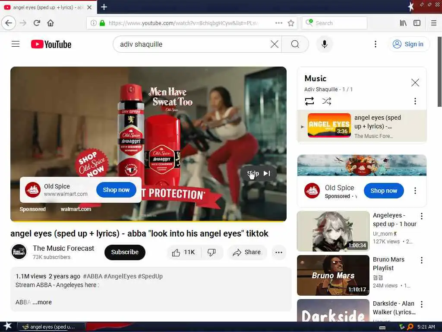
Task: Click the #SpedUp hashtag
Action: point(150,276)
